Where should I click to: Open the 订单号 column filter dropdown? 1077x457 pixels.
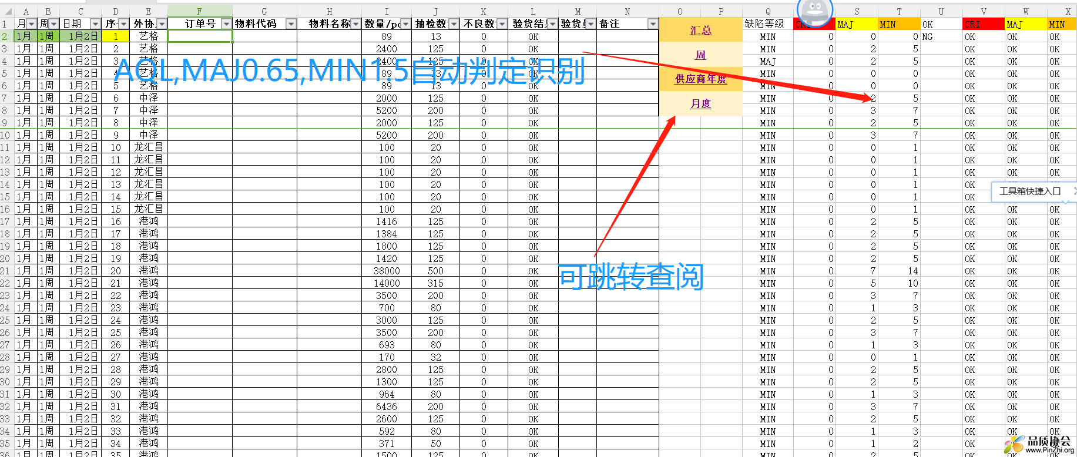(226, 23)
